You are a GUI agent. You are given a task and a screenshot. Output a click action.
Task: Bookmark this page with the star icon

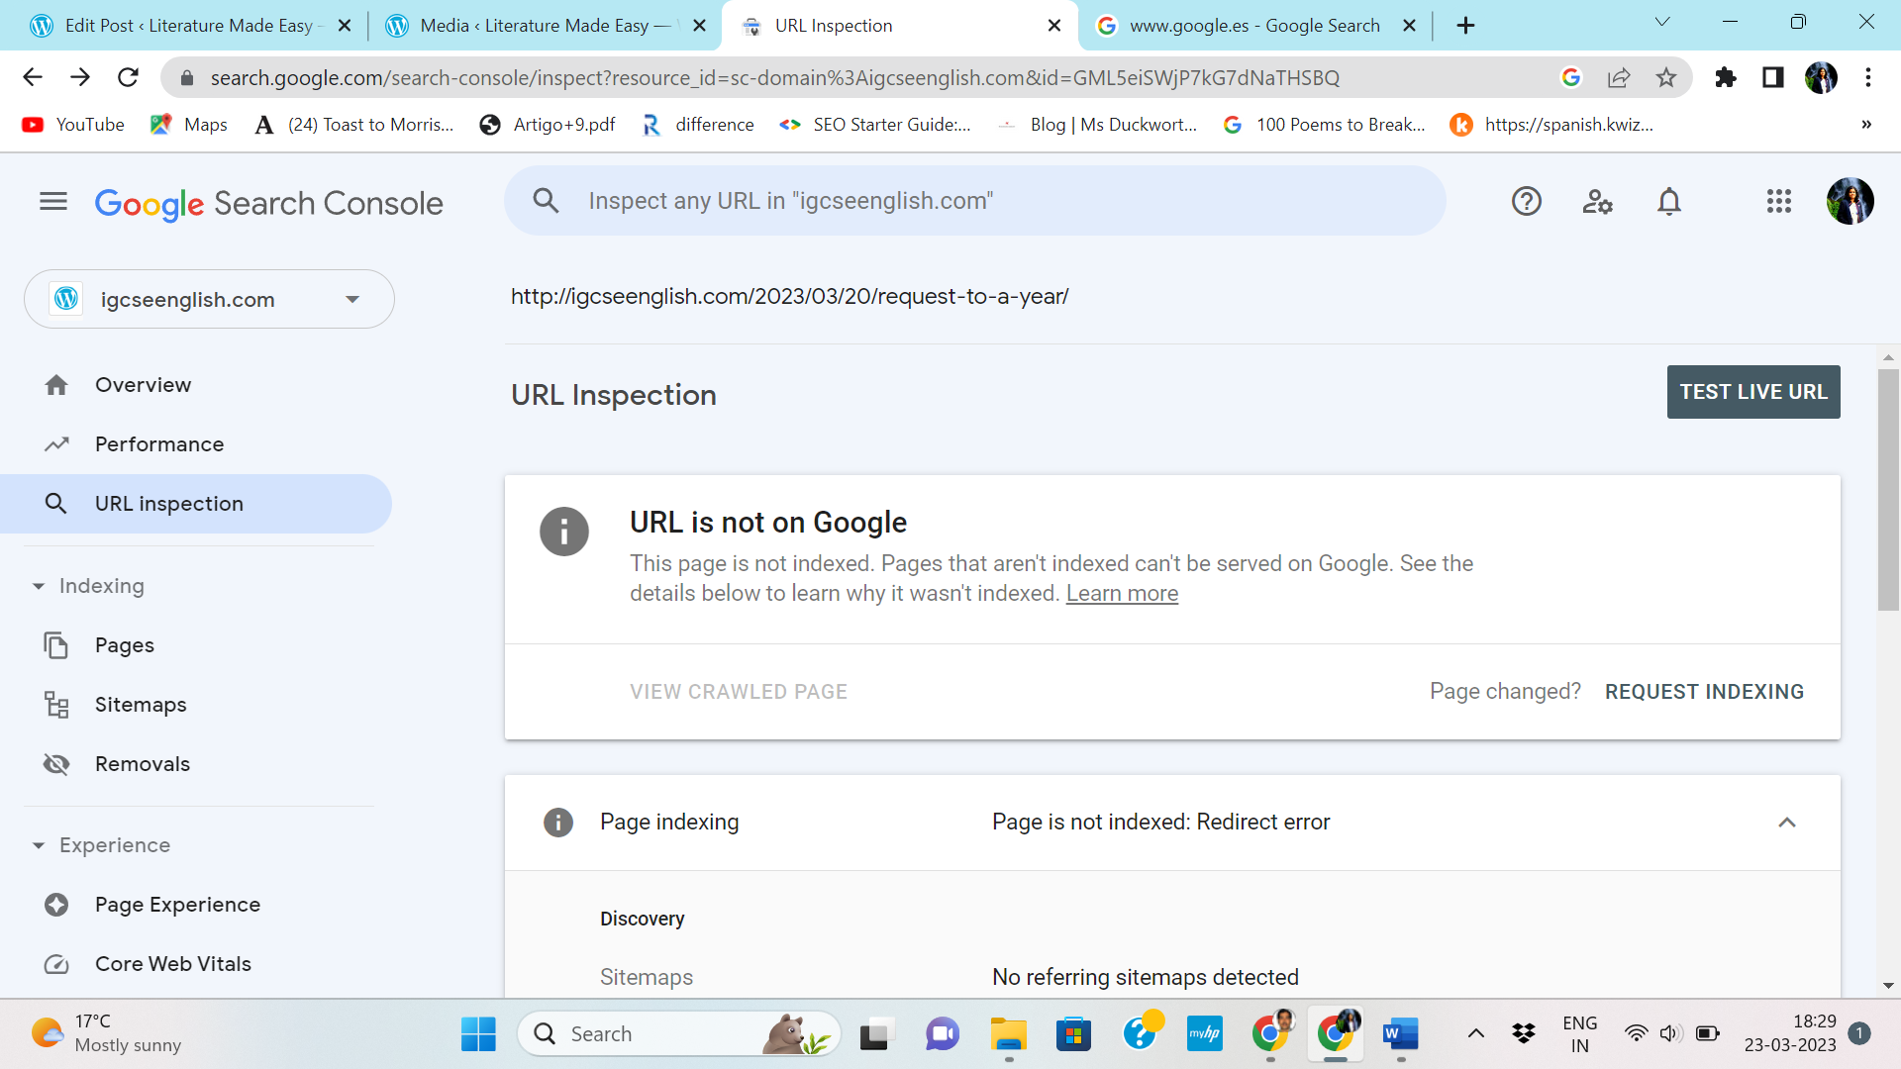[x=1666, y=77]
